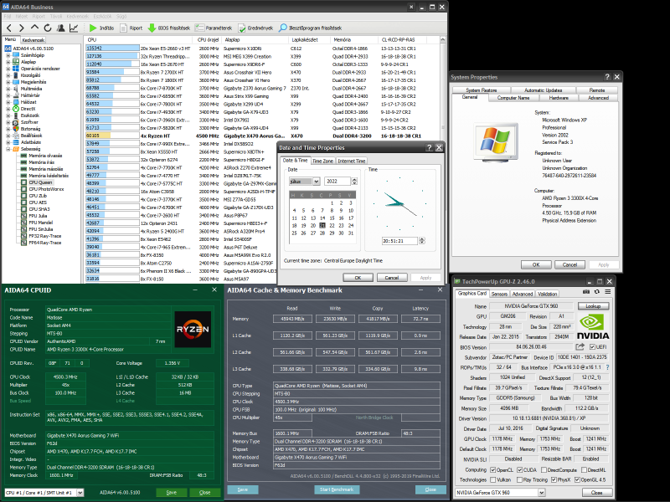Viewport: 670px width, 502px height.
Task: Start benchmark with the Indítás button
Action: click(x=101, y=28)
